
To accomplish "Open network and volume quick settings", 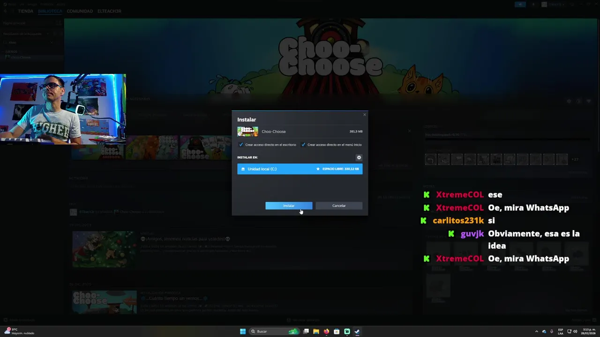I will [572, 331].
